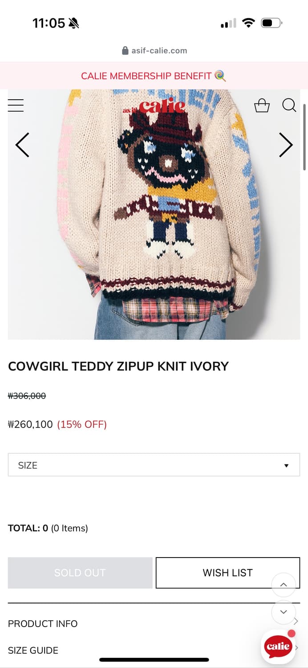Tap the 11:05 clock in the status bar
Image resolution: width=308 pixels, height=668 pixels.
49,23
